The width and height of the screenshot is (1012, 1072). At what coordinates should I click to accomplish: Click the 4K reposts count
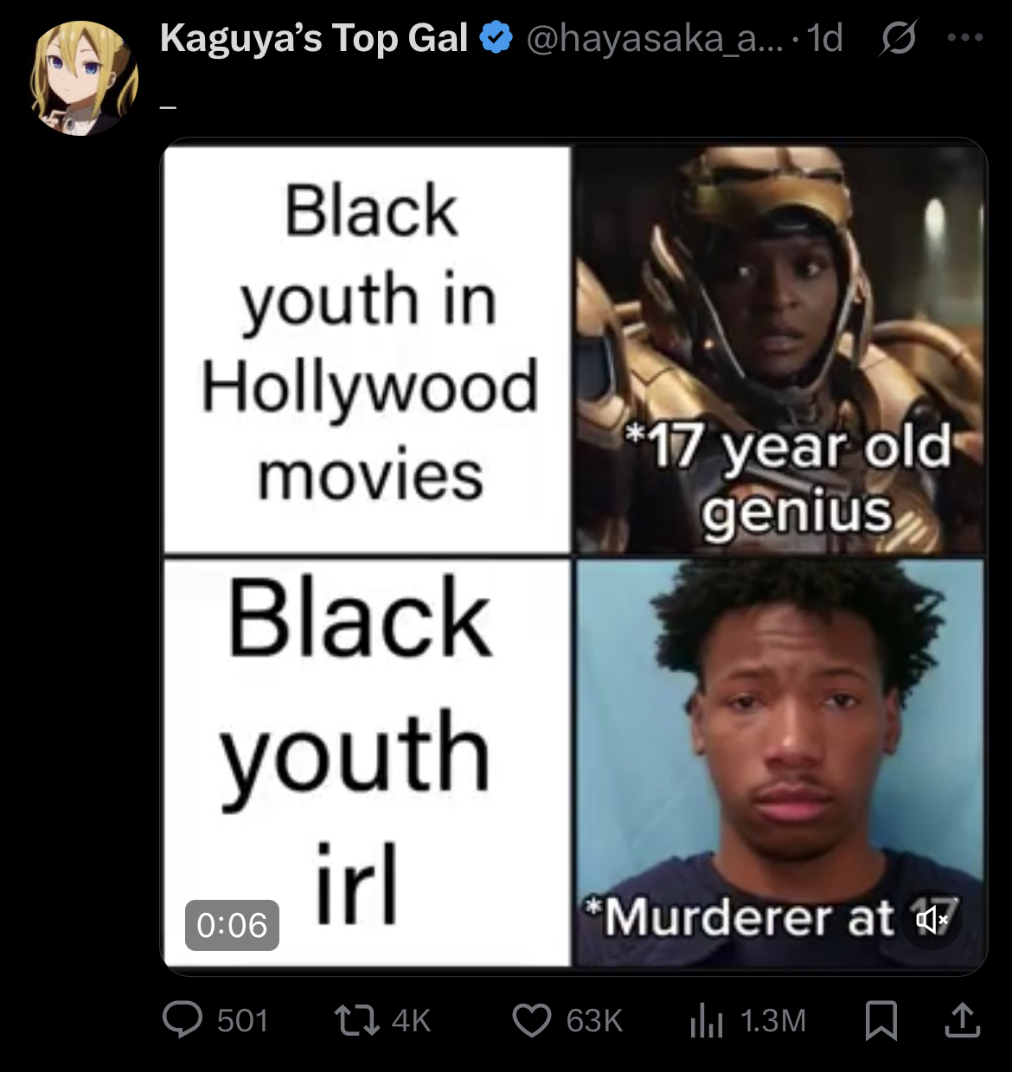pyautogui.click(x=411, y=1021)
